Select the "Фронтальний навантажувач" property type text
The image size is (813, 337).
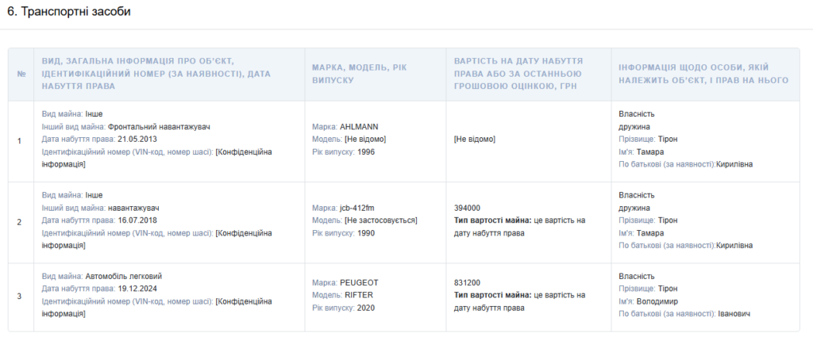tap(160, 127)
